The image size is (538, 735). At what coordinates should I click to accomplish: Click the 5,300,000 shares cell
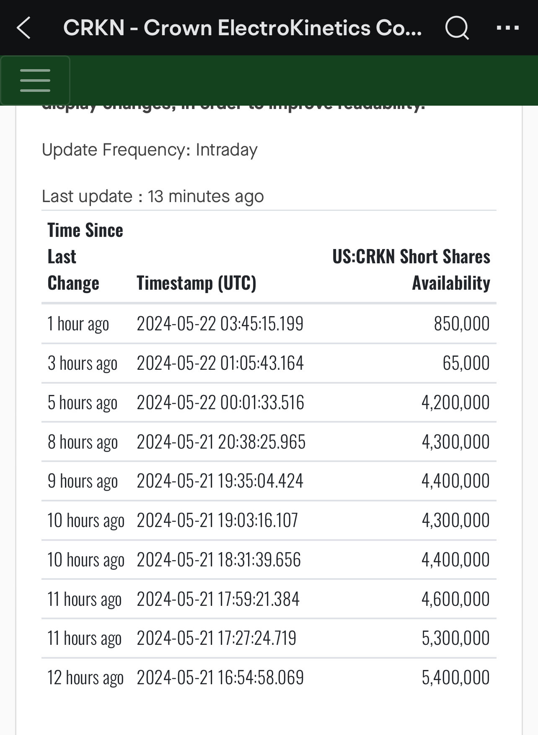tap(455, 638)
